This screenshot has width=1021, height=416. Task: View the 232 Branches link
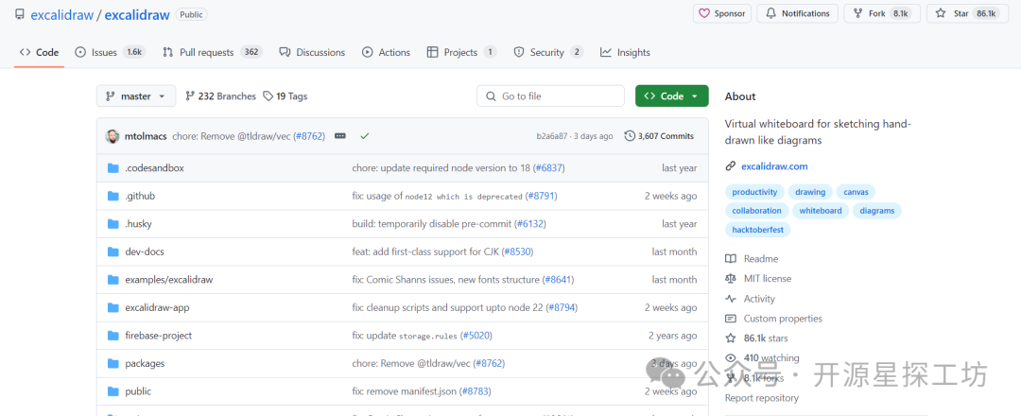pos(220,96)
